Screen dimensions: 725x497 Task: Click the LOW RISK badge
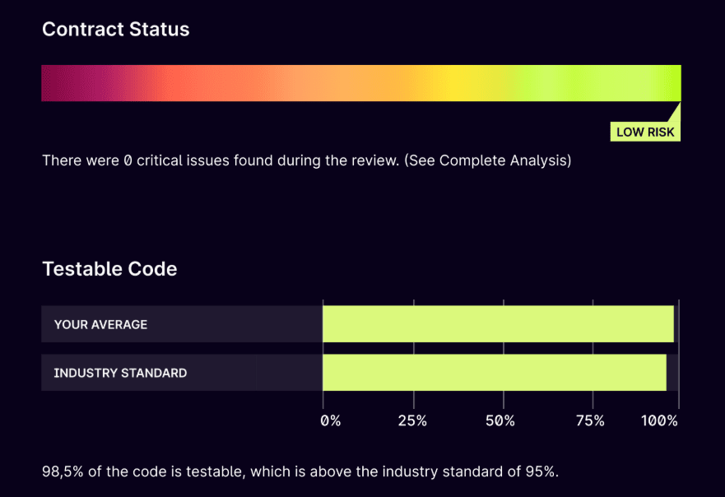tap(646, 132)
